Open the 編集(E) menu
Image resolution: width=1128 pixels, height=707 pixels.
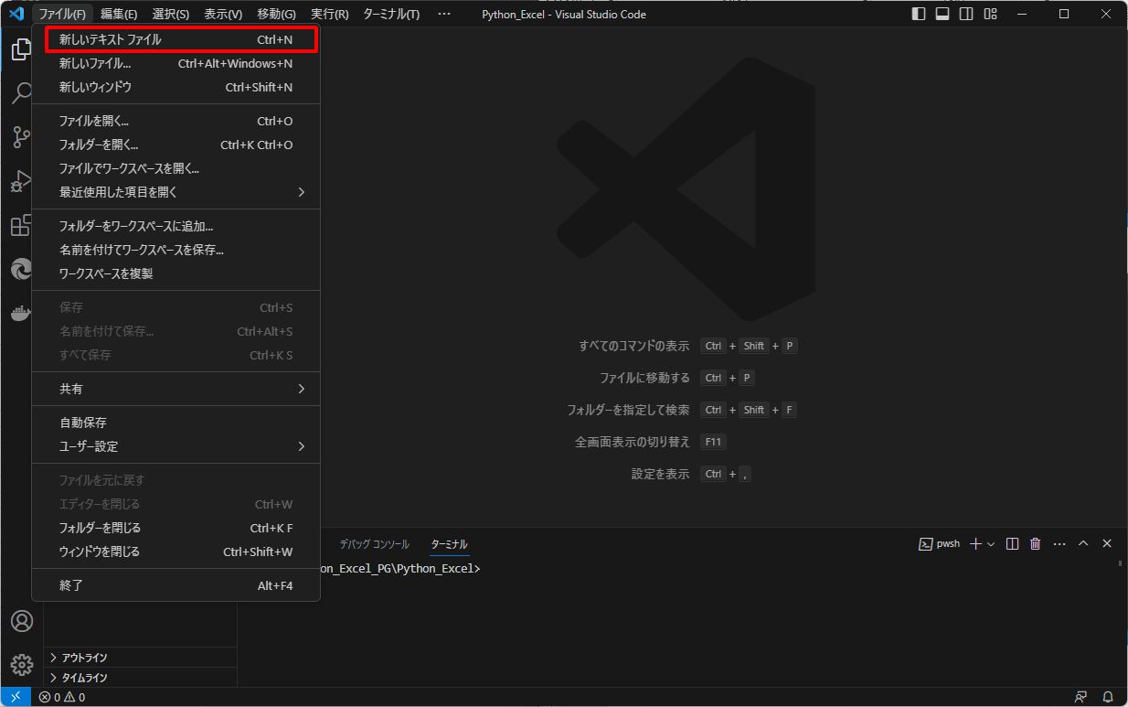(119, 14)
